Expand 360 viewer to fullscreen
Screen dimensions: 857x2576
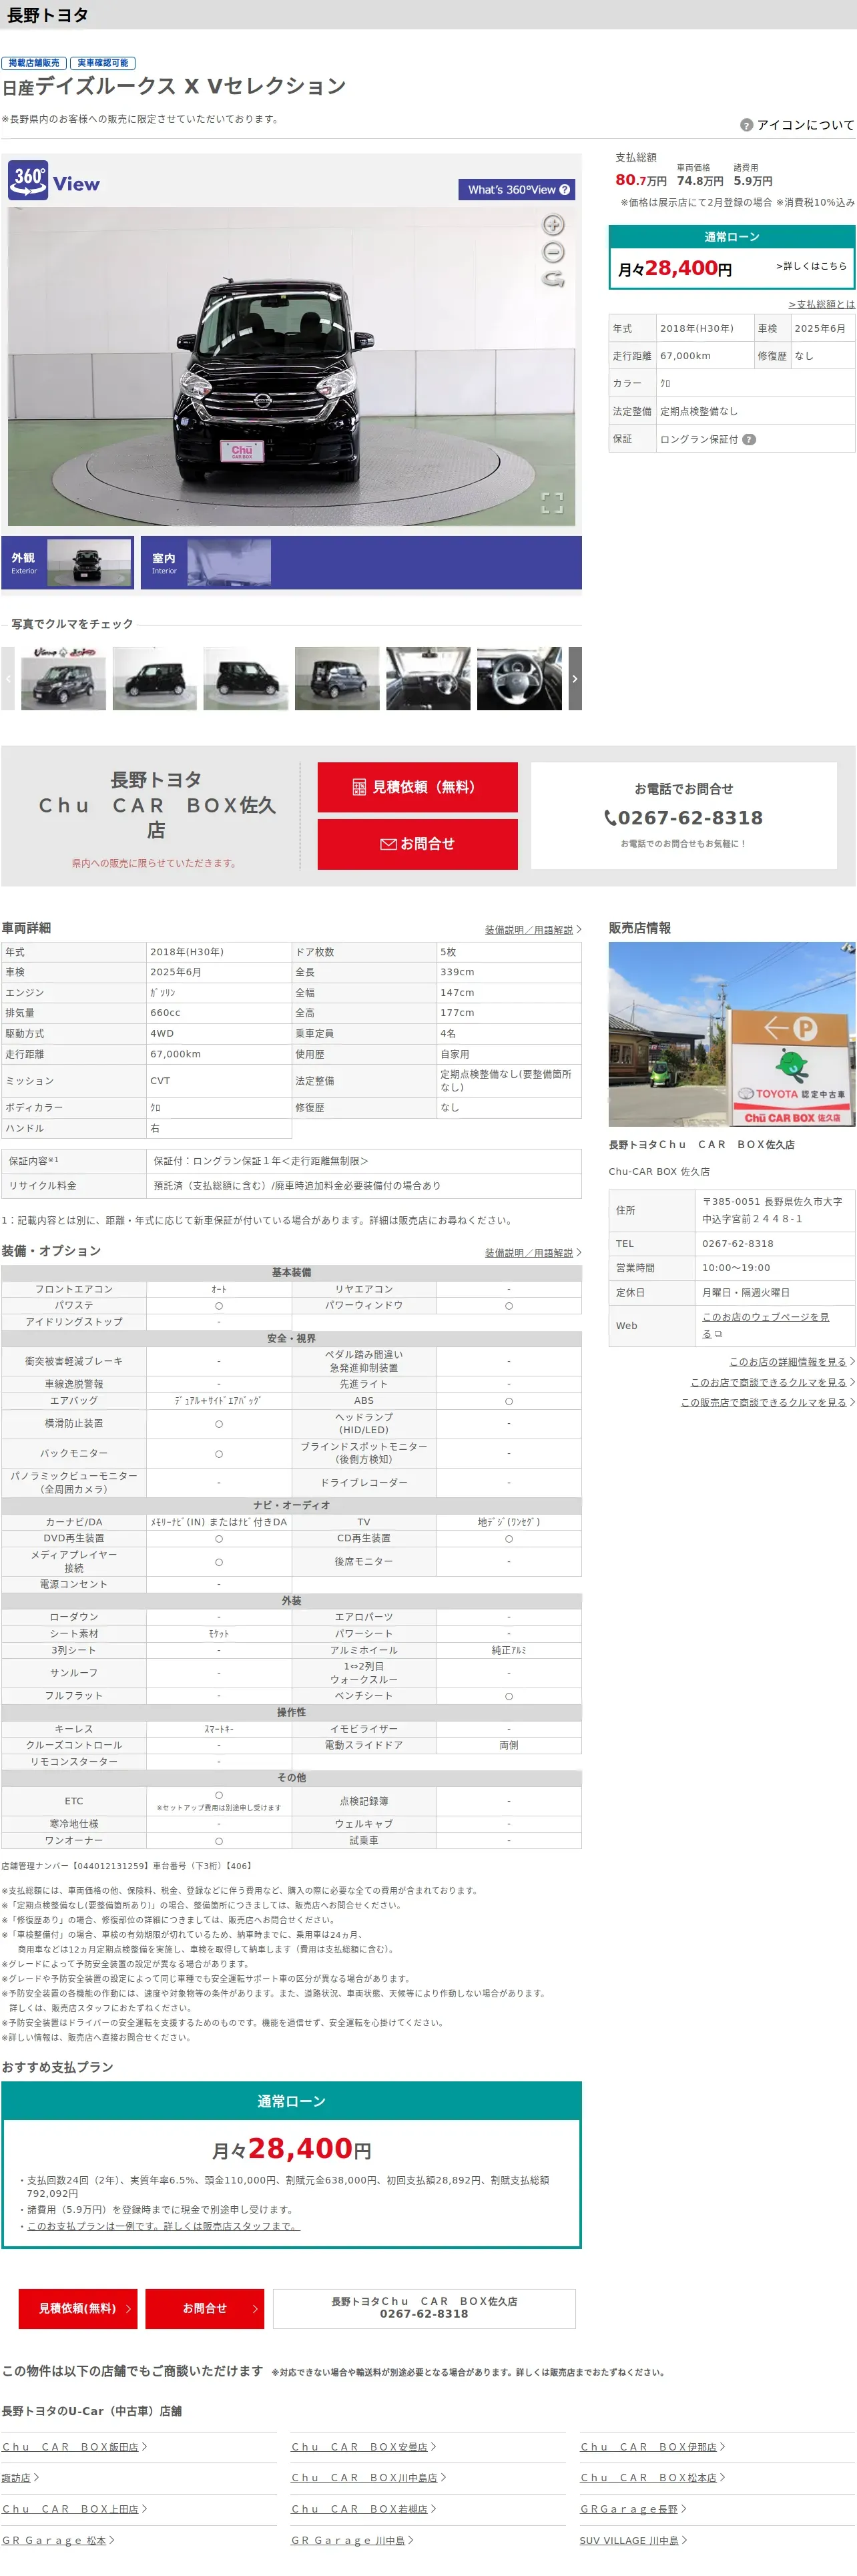pos(552,502)
